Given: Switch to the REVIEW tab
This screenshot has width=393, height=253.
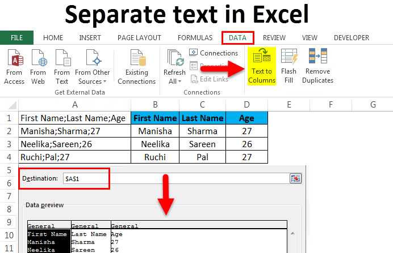Looking at the screenshot, I should coord(274,38).
